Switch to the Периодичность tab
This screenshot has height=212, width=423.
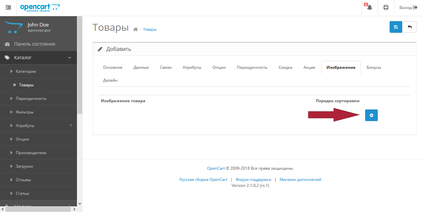252,67
